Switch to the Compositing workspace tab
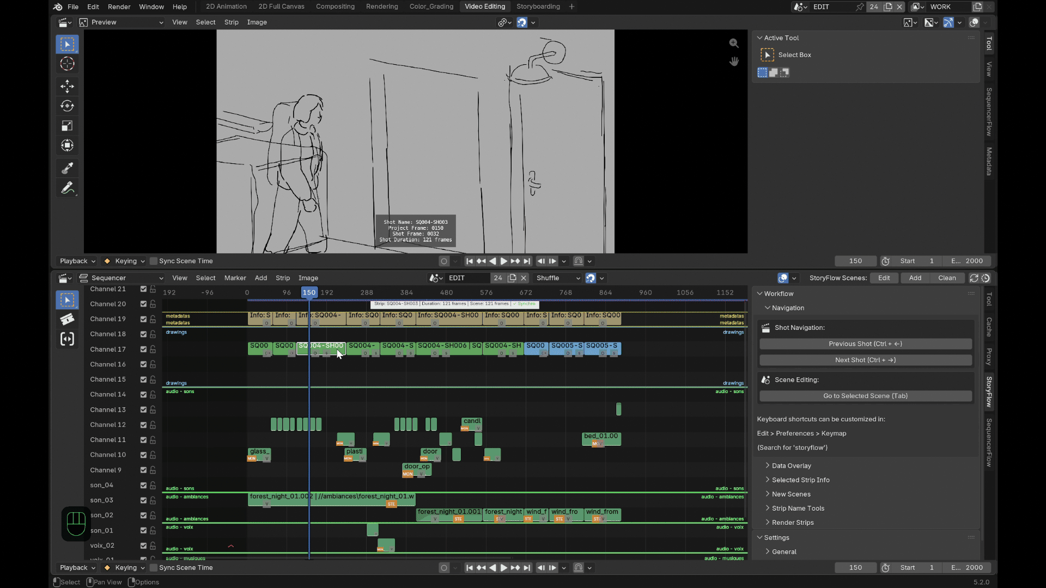 (x=335, y=7)
